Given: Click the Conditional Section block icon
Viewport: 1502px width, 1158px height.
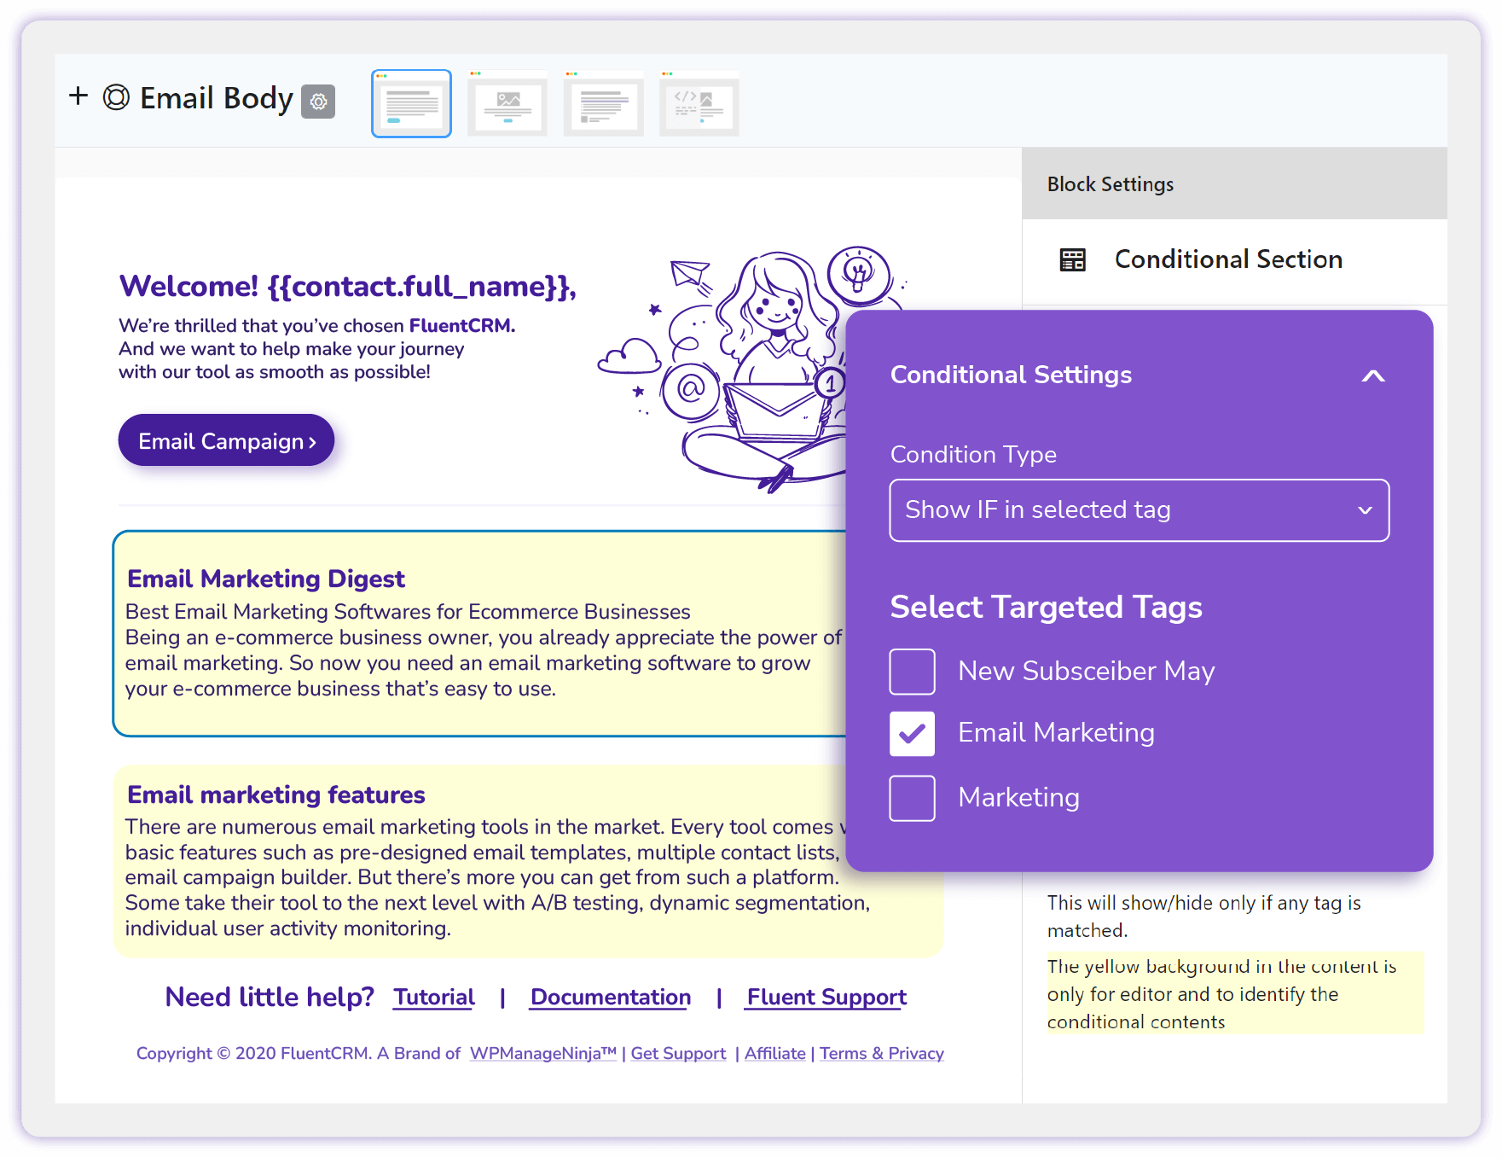Looking at the screenshot, I should [1072, 259].
